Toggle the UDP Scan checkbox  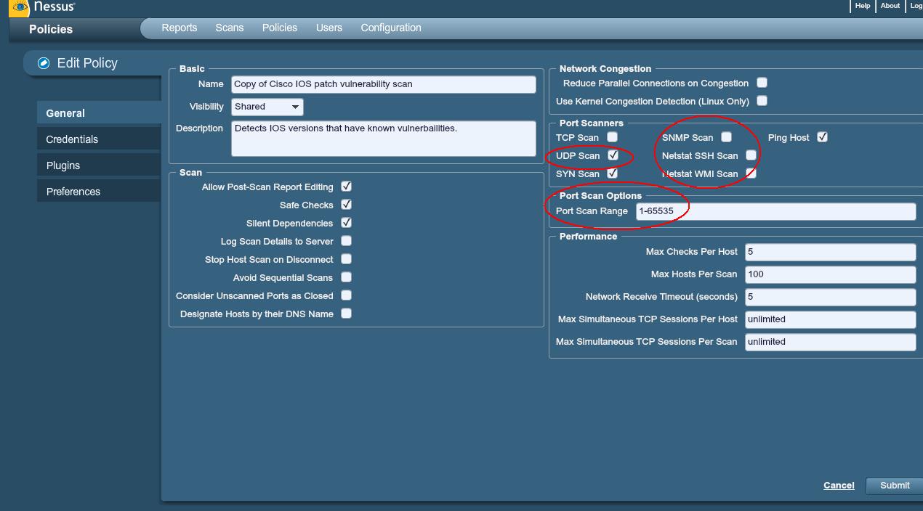coord(613,155)
